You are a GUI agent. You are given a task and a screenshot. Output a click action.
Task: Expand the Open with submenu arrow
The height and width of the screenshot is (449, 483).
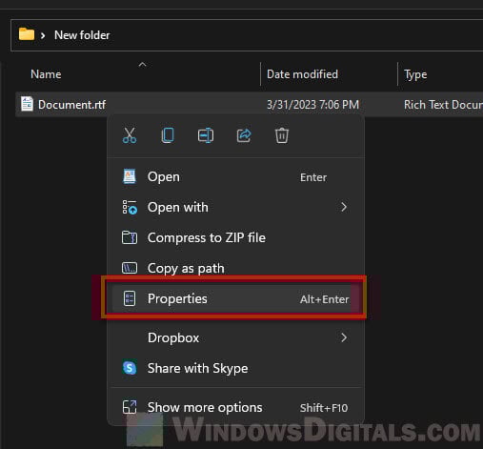(344, 207)
